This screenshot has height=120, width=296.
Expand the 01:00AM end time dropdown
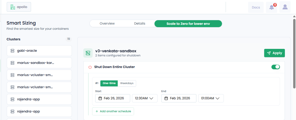211,98
